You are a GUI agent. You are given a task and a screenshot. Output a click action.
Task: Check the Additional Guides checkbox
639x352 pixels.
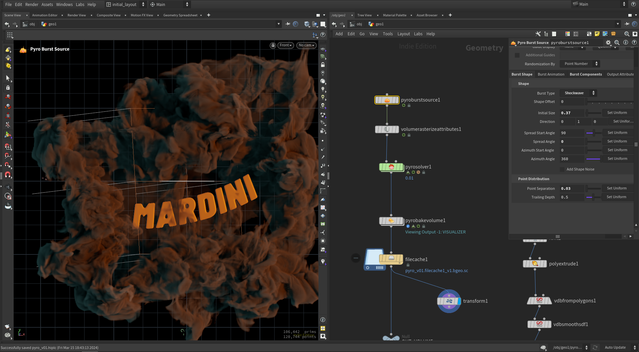[517, 55]
